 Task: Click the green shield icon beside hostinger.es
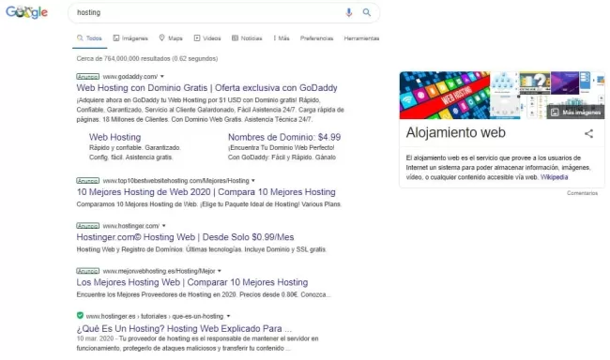[x=80, y=316]
